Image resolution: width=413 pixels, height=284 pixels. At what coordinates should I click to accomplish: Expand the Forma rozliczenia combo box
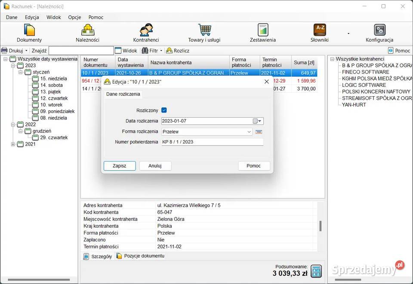(x=249, y=132)
